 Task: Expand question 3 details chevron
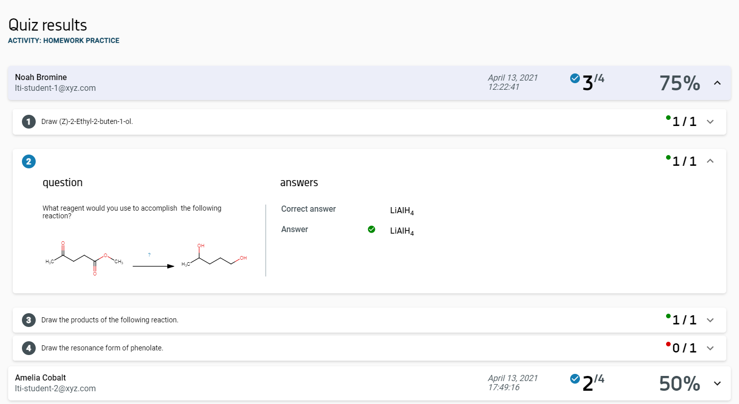pyautogui.click(x=710, y=320)
